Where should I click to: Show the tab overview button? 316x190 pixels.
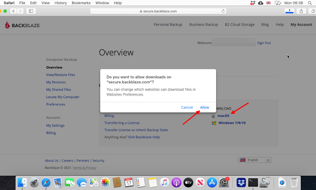point(313,11)
